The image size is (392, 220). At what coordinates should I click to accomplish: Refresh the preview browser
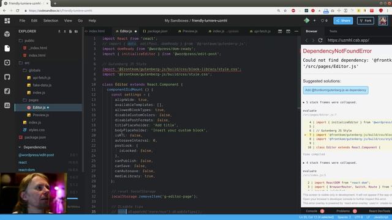(x=320, y=40)
